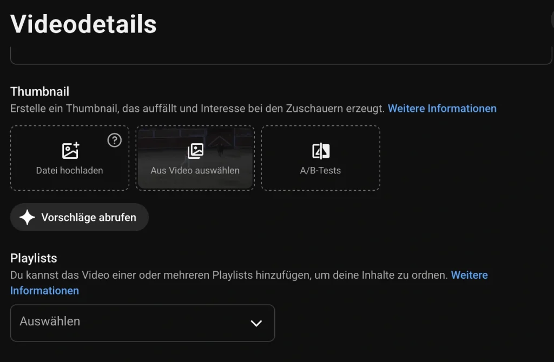554x362 pixels.
Task: Click the Playlists section heading
Action: click(x=34, y=258)
